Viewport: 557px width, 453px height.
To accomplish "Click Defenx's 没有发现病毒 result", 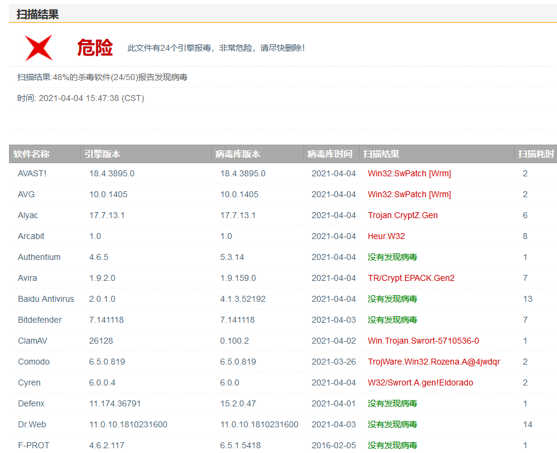I will [392, 403].
